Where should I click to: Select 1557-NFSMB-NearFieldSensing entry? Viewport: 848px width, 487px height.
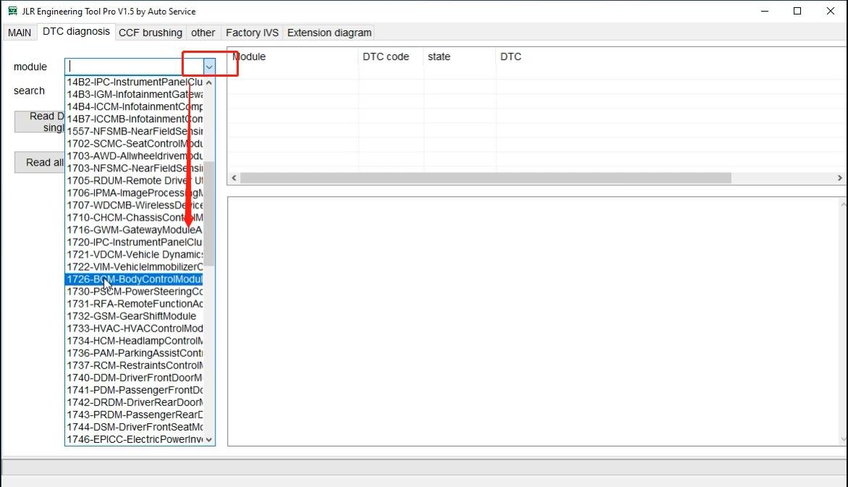click(134, 132)
